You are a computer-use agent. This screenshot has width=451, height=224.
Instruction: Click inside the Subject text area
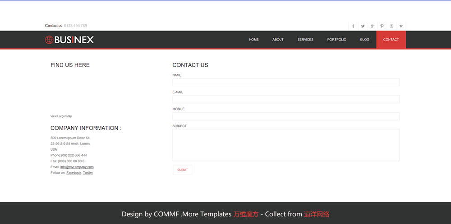coord(286,145)
